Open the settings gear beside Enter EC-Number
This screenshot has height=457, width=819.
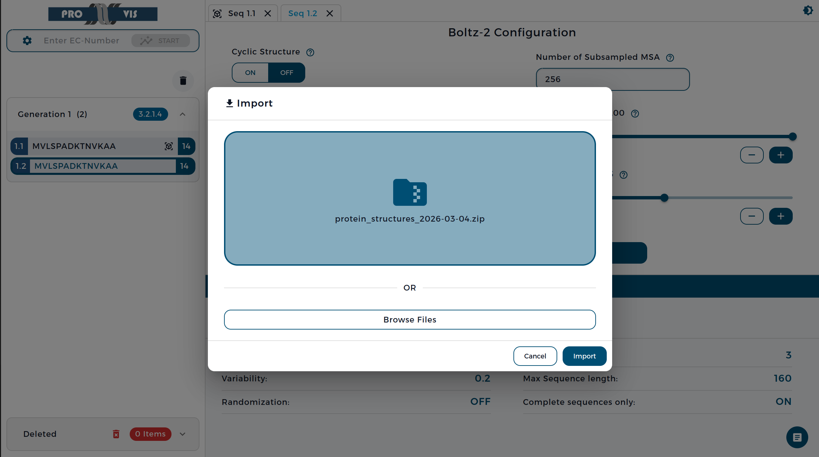(27, 41)
